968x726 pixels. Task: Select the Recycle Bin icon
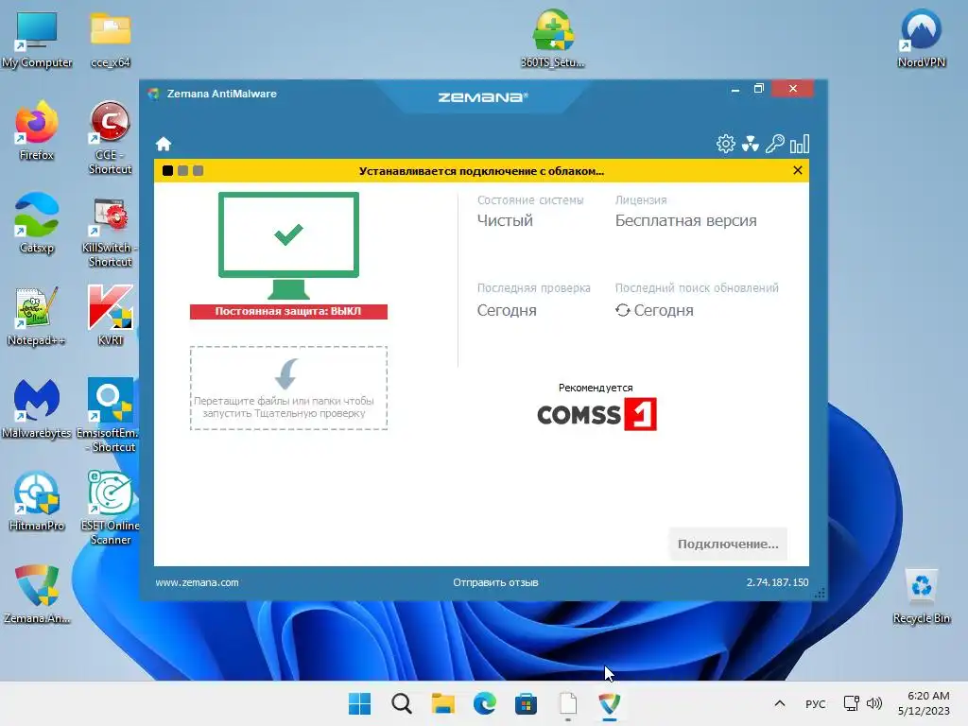coord(921,596)
